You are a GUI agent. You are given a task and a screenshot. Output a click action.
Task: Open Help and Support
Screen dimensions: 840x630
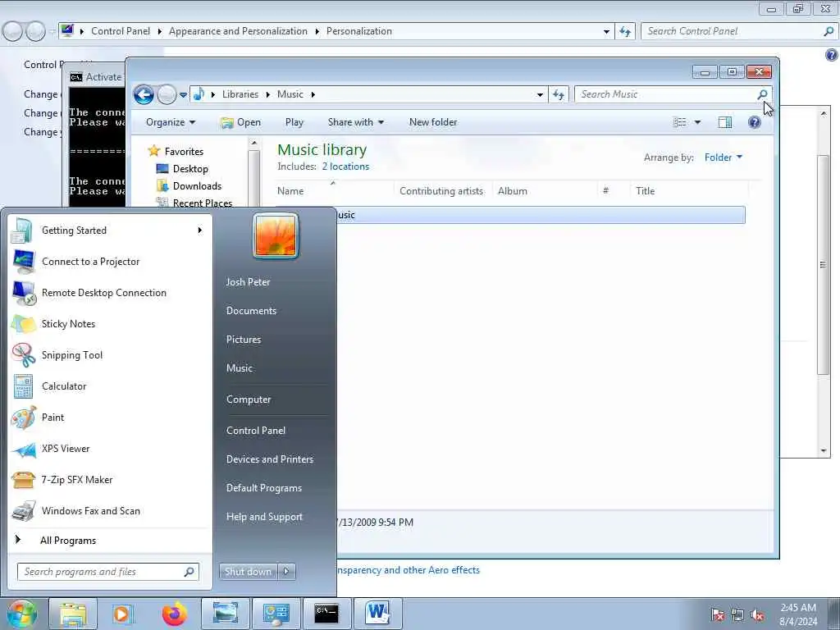264,517
